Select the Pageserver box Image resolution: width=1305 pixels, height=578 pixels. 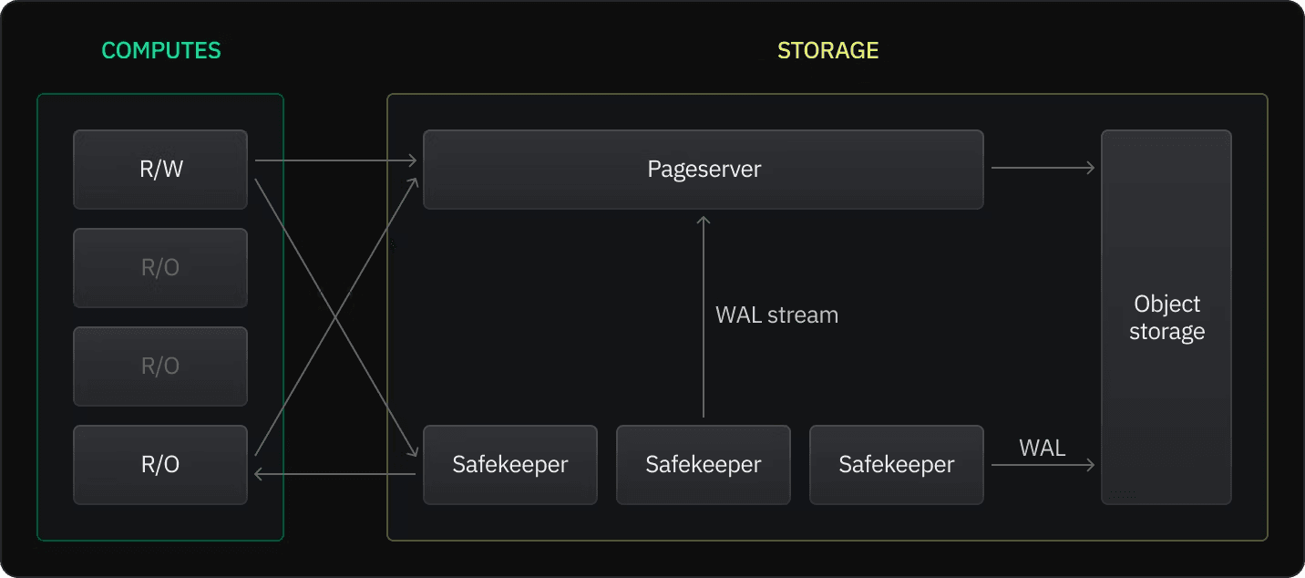pos(704,170)
